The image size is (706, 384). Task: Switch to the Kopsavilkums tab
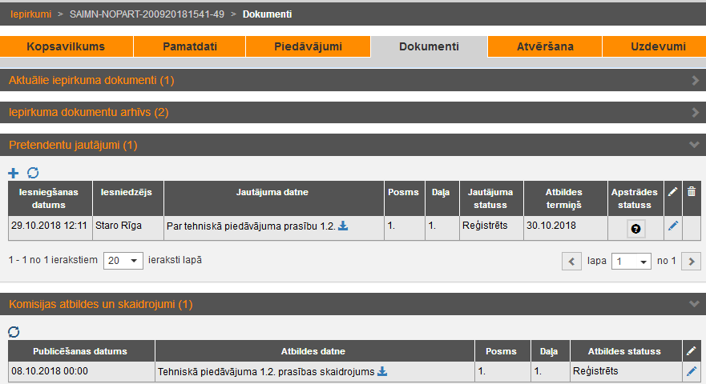[x=66, y=46]
